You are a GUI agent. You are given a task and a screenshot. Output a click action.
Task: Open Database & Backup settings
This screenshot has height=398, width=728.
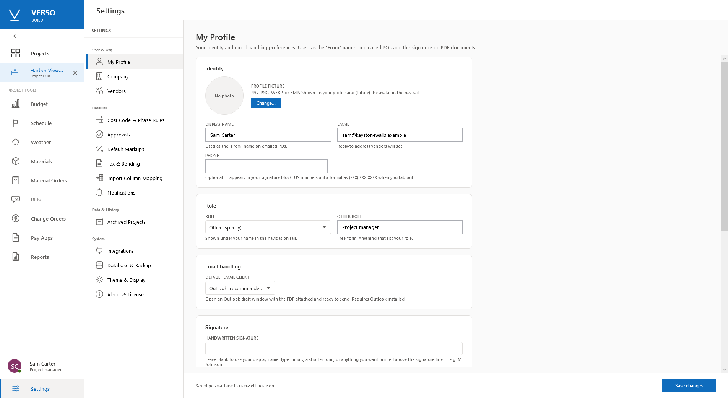click(x=135, y=265)
